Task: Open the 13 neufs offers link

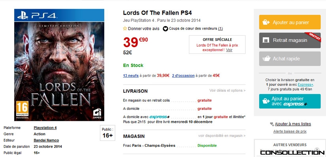Action: tap(131, 76)
